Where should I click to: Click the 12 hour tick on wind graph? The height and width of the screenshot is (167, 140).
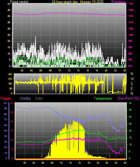[69, 70]
